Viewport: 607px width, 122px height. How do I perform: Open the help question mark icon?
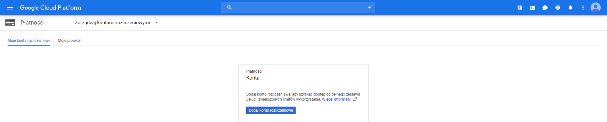(x=558, y=8)
